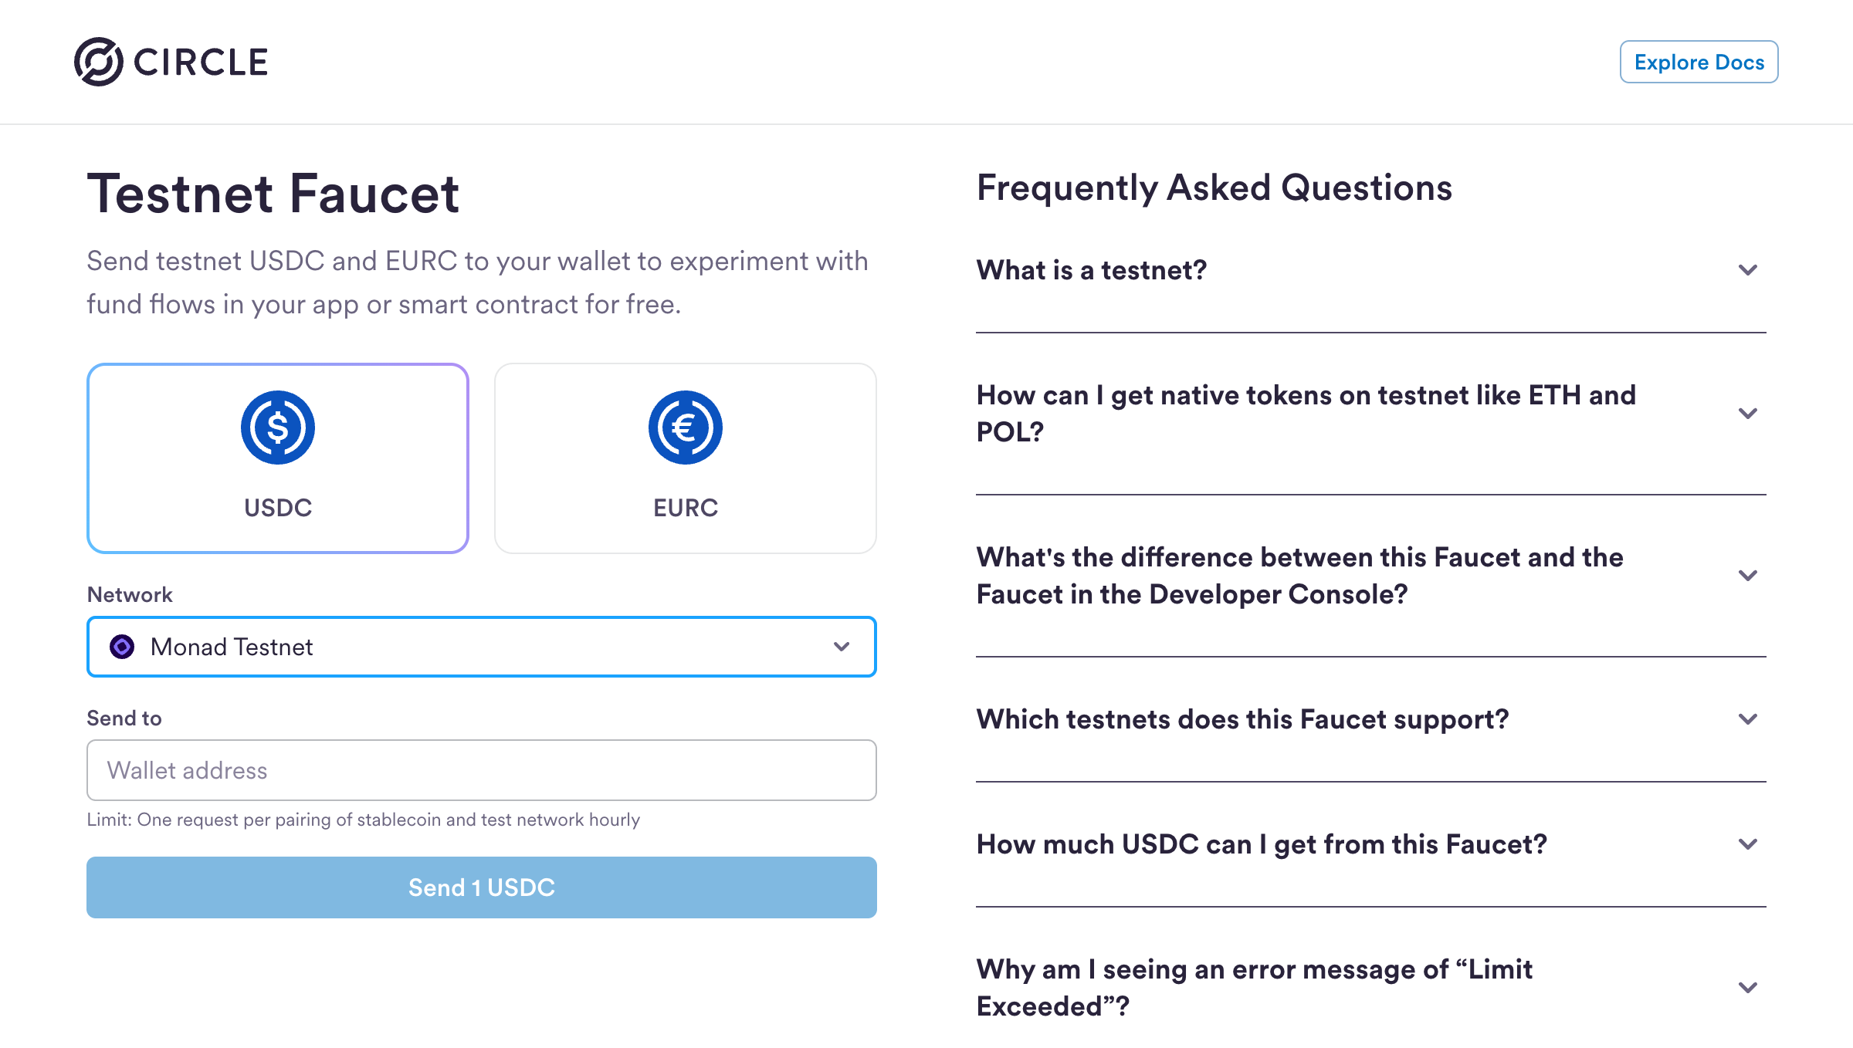This screenshot has width=1853, height=1048.
Task: Click the Wallet address input field
Action: click(x=481, y=769)
